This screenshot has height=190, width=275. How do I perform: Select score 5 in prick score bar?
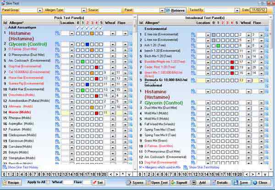tap(26, 174)
